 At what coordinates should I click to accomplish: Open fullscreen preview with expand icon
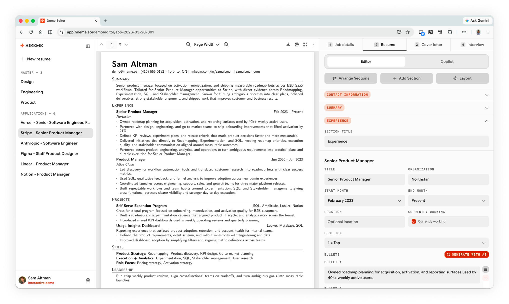(305, 44)
